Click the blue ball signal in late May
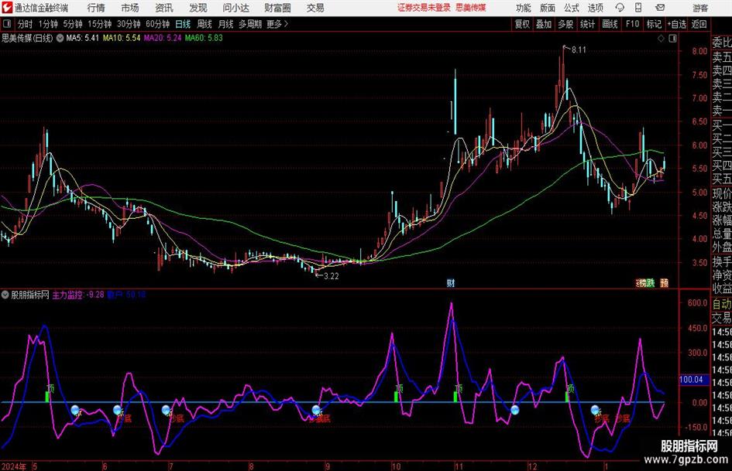732x471 pixels. click(x=75, y=410)
